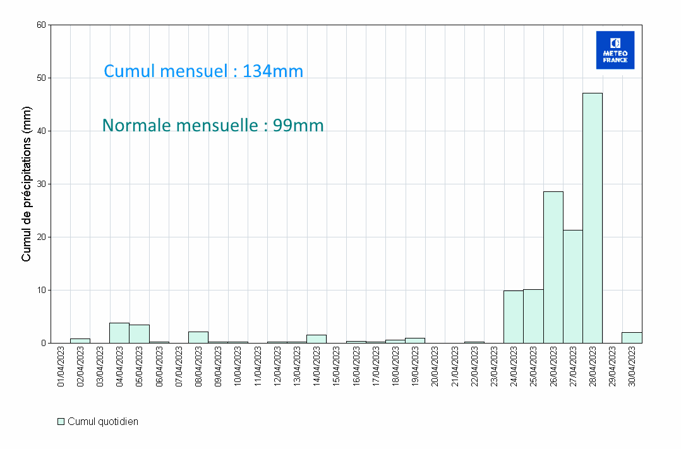
Task: Click the Cumul mensuel : 134mm text
Action: click(x=203, y=71)
